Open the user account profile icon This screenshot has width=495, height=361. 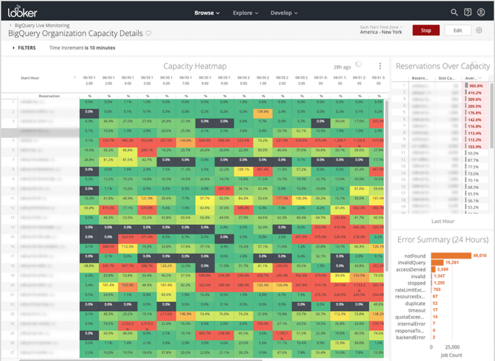pyautogui.click(x=481, y=12)
